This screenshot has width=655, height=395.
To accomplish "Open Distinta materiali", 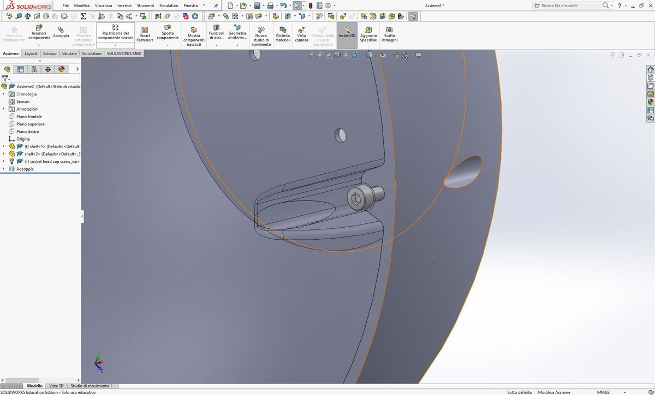I will (x=283, y=34).
